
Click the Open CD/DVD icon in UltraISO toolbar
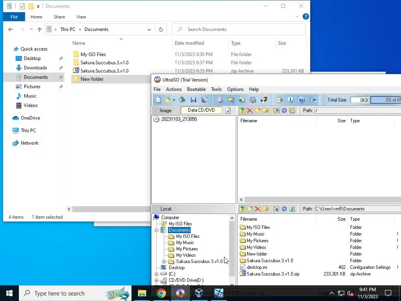[x=182, y=100]
